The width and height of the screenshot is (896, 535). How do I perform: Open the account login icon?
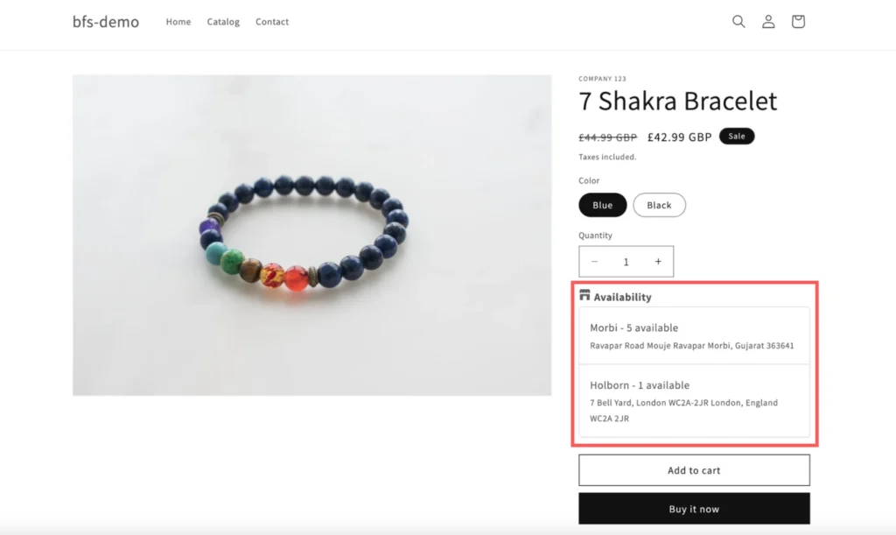pos(768,22)
